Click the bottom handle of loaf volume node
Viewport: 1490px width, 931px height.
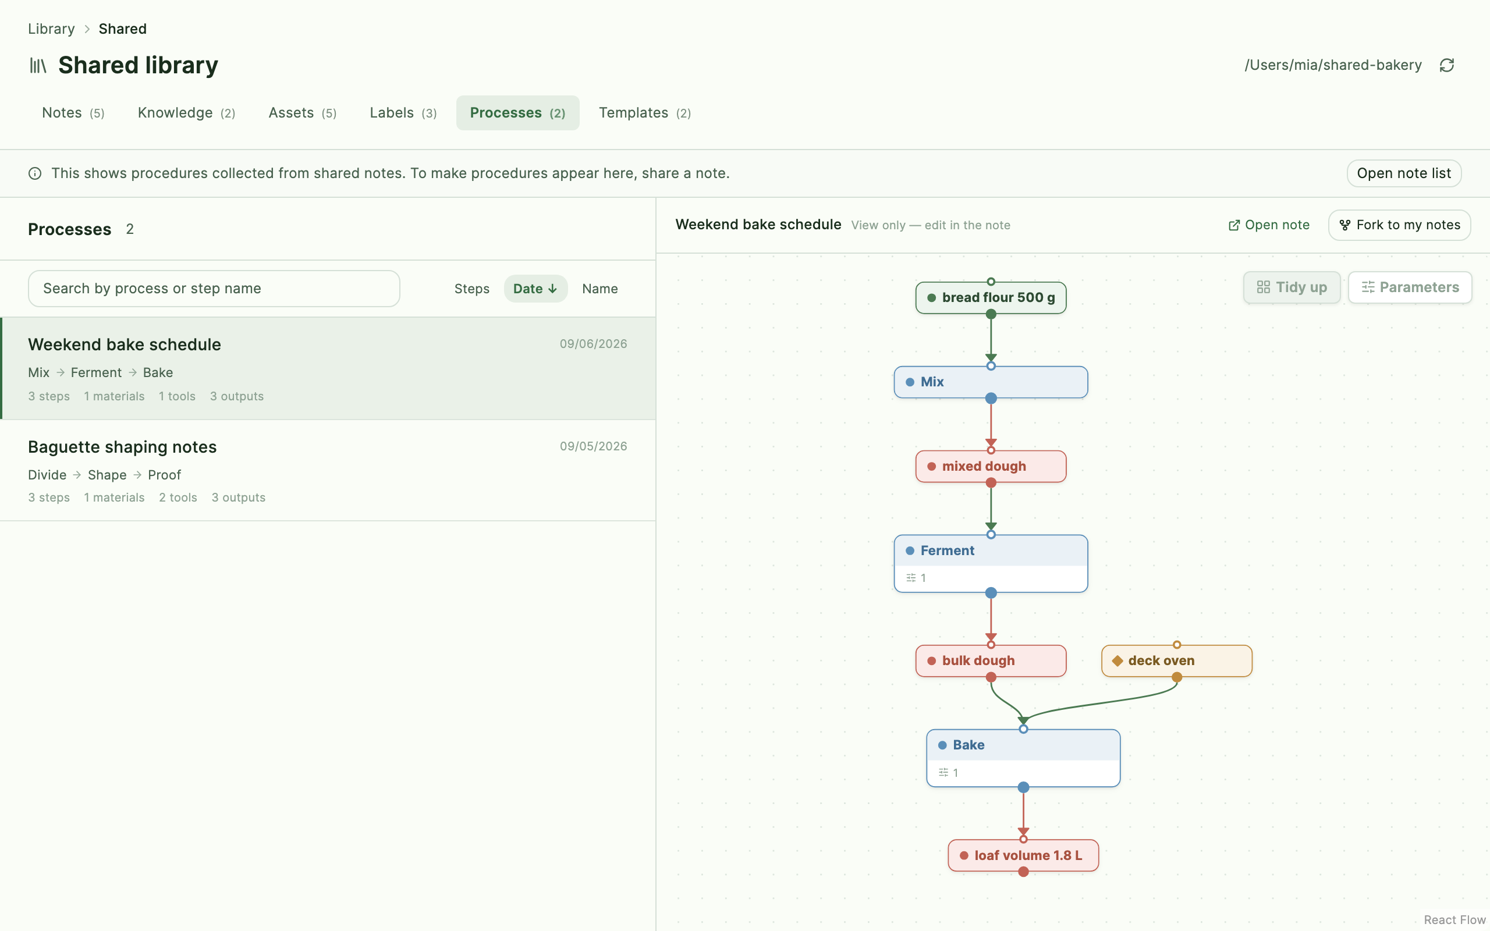click(1023, 871)
